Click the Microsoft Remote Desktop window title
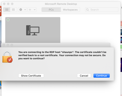 (x=61, y=4)
